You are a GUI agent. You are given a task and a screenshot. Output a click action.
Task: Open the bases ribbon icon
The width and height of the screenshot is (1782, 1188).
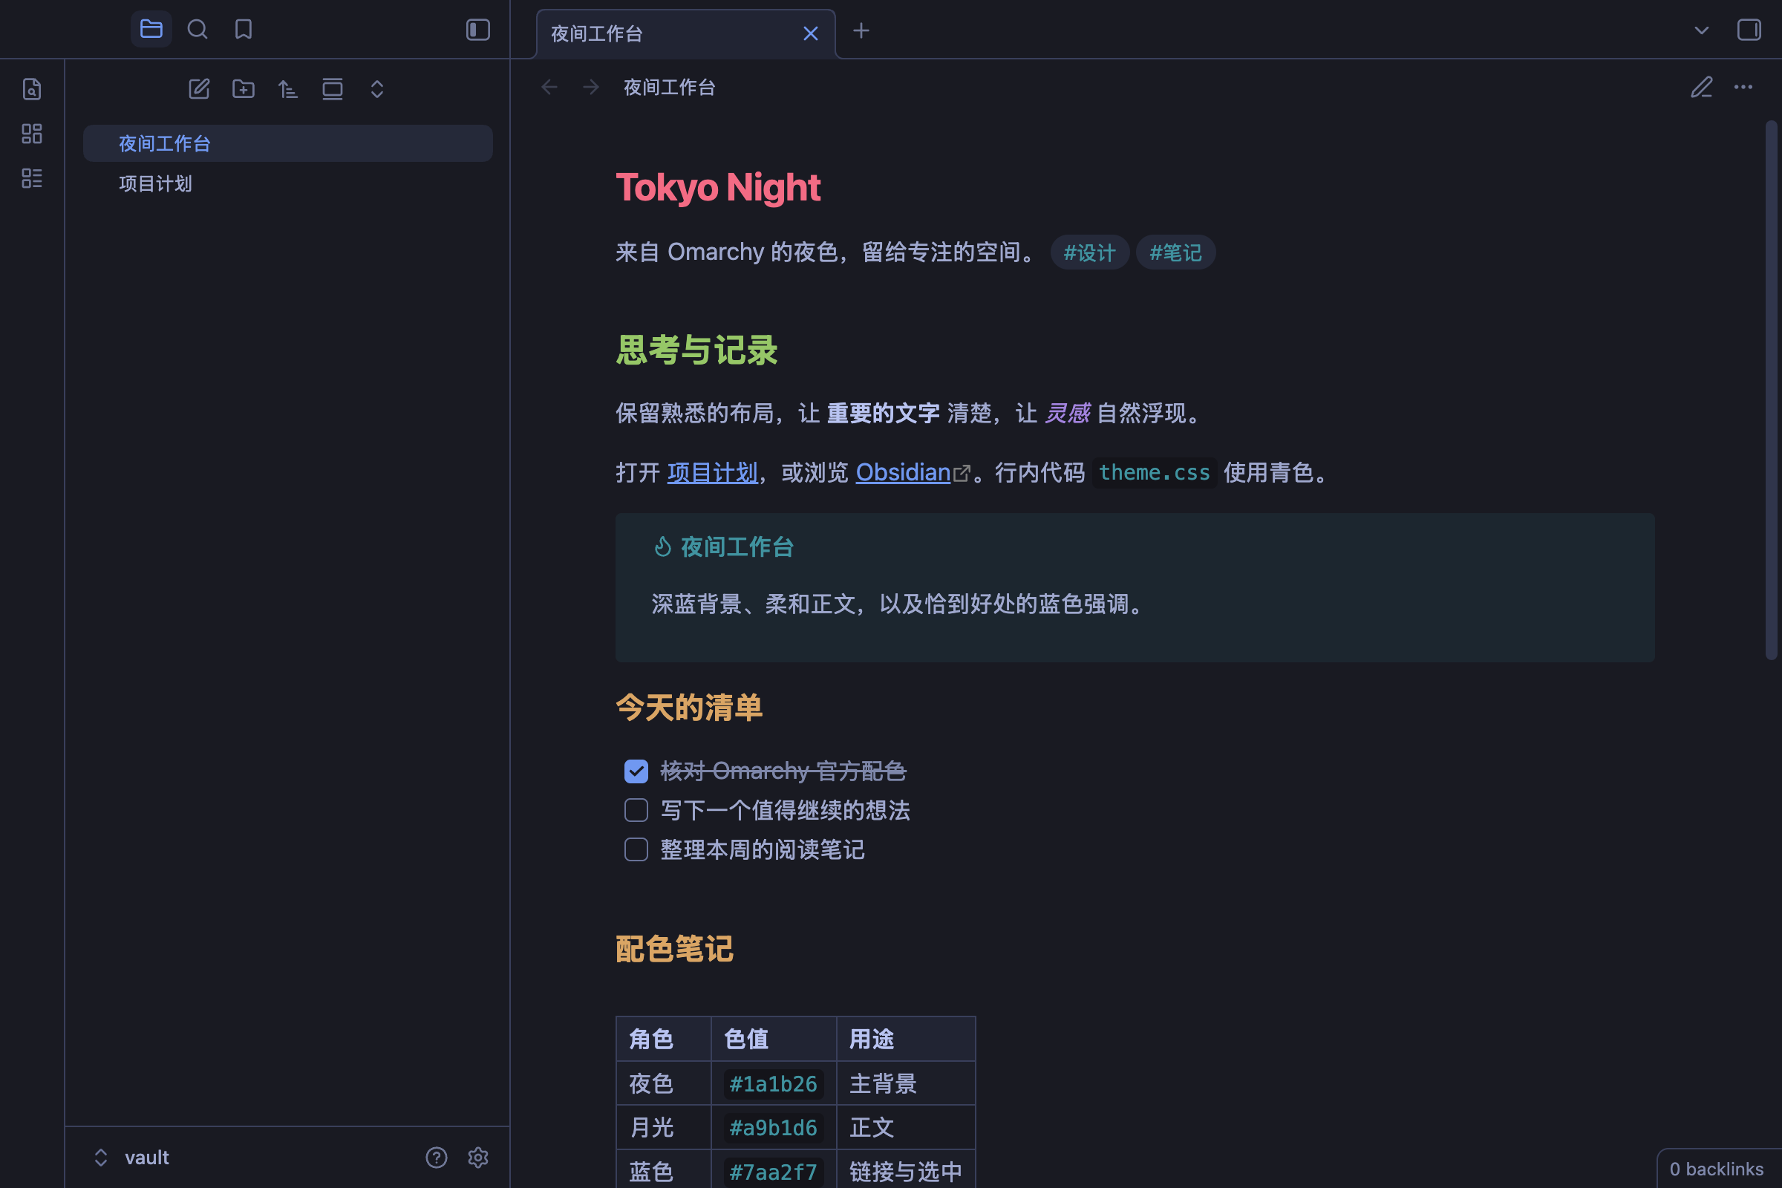[32, 179]
